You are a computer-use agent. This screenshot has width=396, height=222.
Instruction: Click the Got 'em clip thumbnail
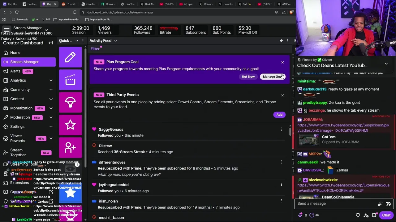coord(309,140)
